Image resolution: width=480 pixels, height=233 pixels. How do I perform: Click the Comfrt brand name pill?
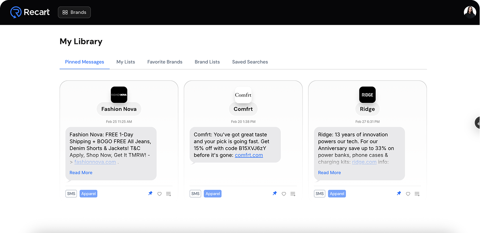click(243, 109)
